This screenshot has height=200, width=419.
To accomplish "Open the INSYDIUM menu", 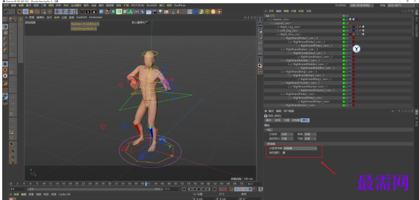I will (x=138, y=5).
